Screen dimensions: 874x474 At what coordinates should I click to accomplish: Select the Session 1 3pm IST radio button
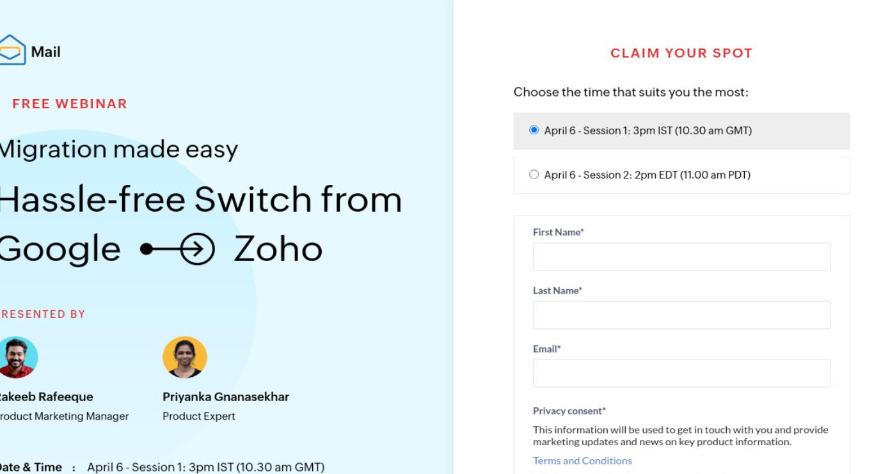pos(534,130)
